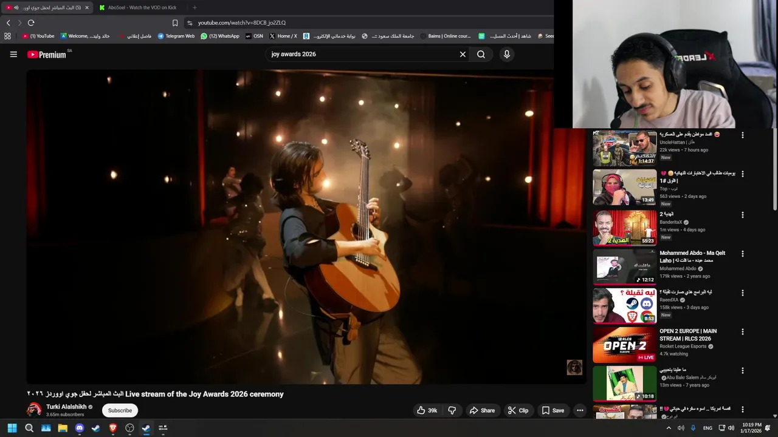View site information icon before URL

pos(190,22)
